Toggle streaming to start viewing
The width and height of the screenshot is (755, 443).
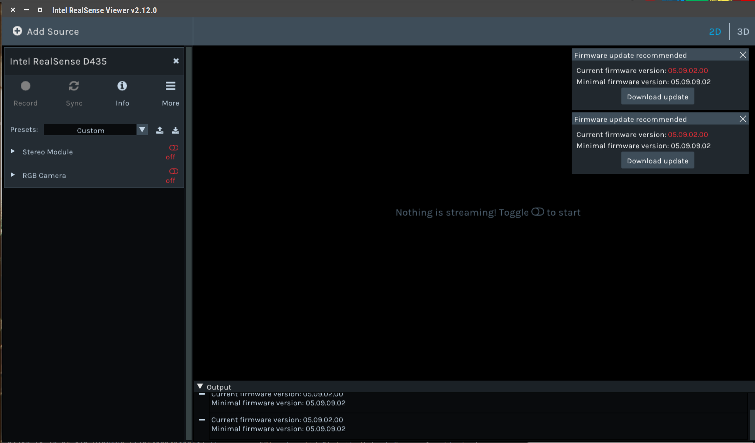click(x=538, y=212)
